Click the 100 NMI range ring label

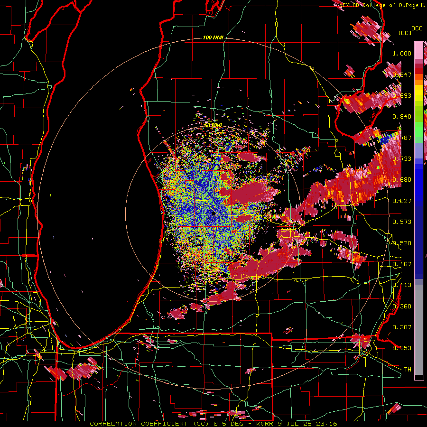(213, 37)
